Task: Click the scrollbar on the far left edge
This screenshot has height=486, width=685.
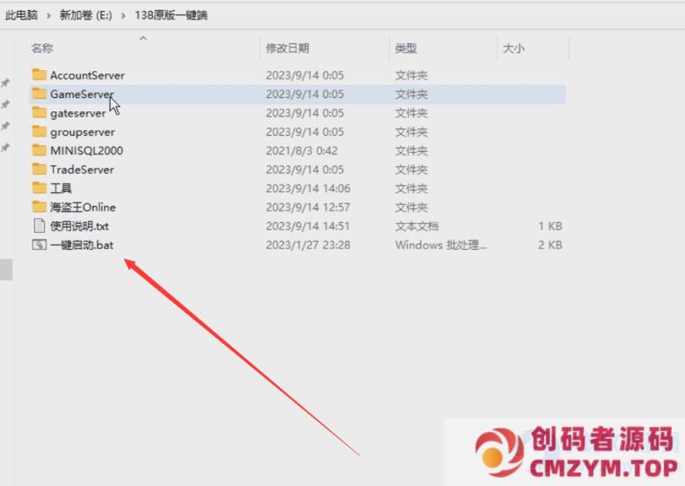Action: [x=5, y=270]
